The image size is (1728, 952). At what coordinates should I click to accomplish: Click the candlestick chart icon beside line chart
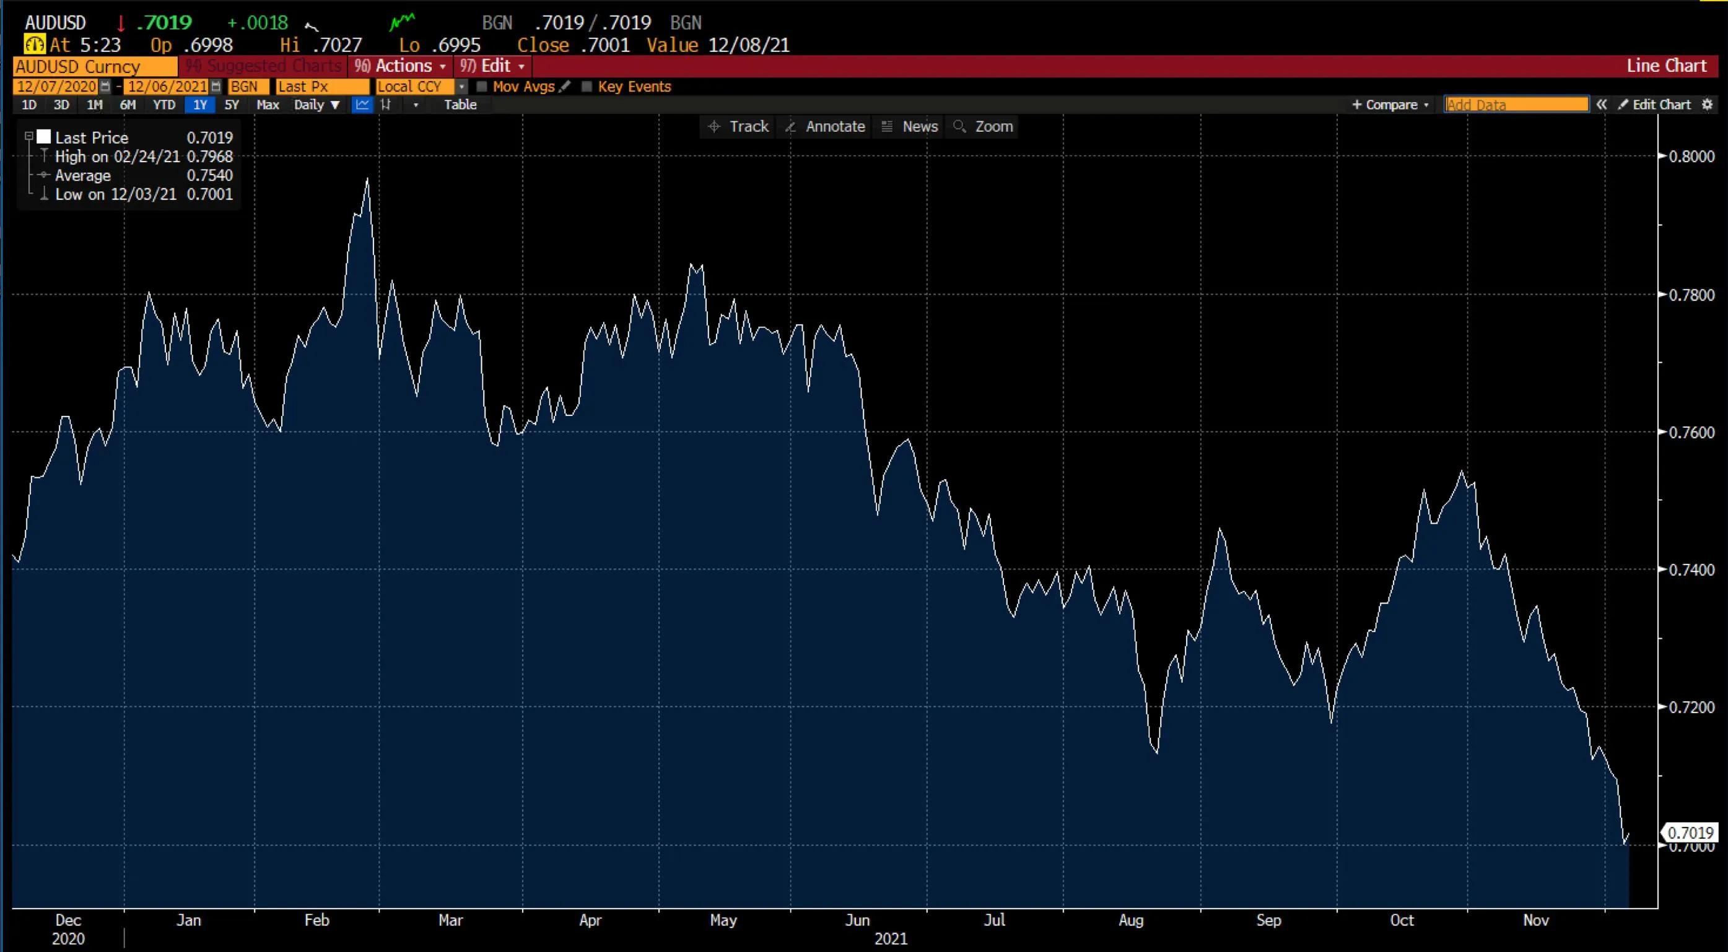pos(386,105)
